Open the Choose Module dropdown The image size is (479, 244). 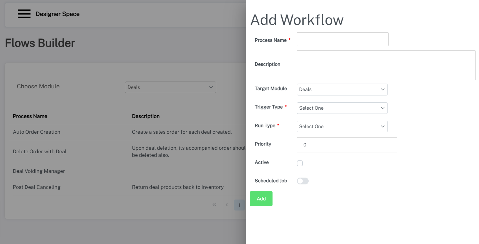click(x=170, y=87)
